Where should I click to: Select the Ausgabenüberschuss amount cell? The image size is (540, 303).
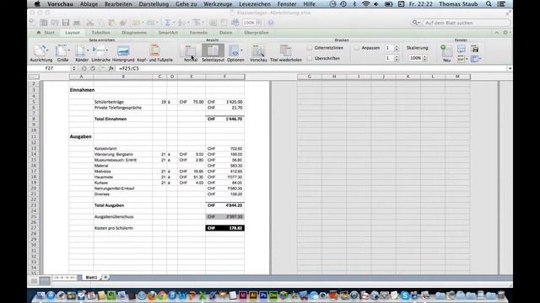(225, 217)
